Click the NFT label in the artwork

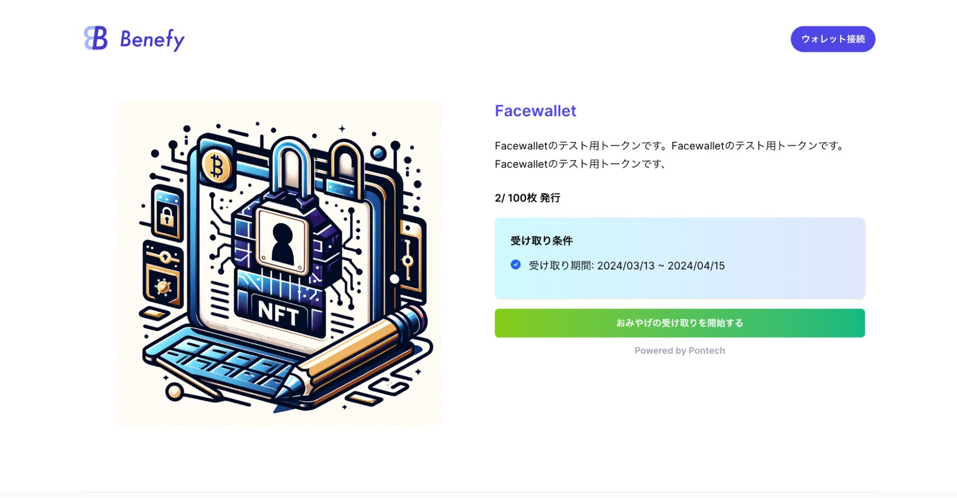coord(278,312)
